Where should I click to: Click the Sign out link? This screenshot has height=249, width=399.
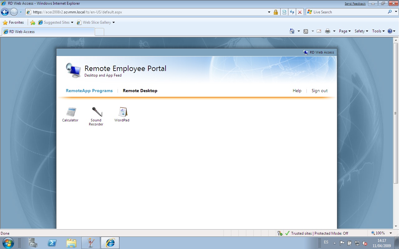pyautogui.click(x=319, y=91)
